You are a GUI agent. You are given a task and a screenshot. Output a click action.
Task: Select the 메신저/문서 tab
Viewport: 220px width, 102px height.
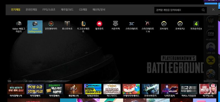click(99, 10)
